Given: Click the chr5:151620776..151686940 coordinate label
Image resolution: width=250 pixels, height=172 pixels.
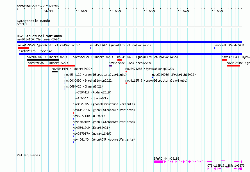Looking at the screenshot, I should (x=38, y=6).
